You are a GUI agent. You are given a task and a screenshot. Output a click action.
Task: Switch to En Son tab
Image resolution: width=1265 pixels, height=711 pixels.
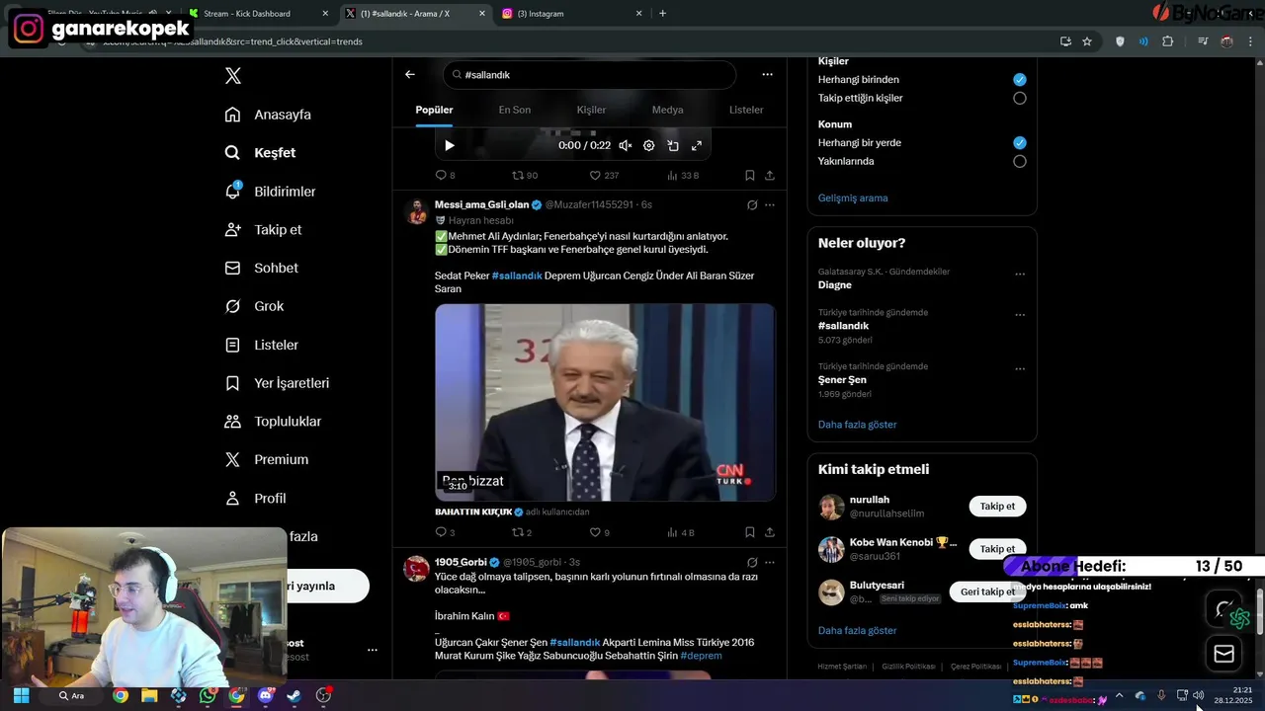[x=514, y=110]
